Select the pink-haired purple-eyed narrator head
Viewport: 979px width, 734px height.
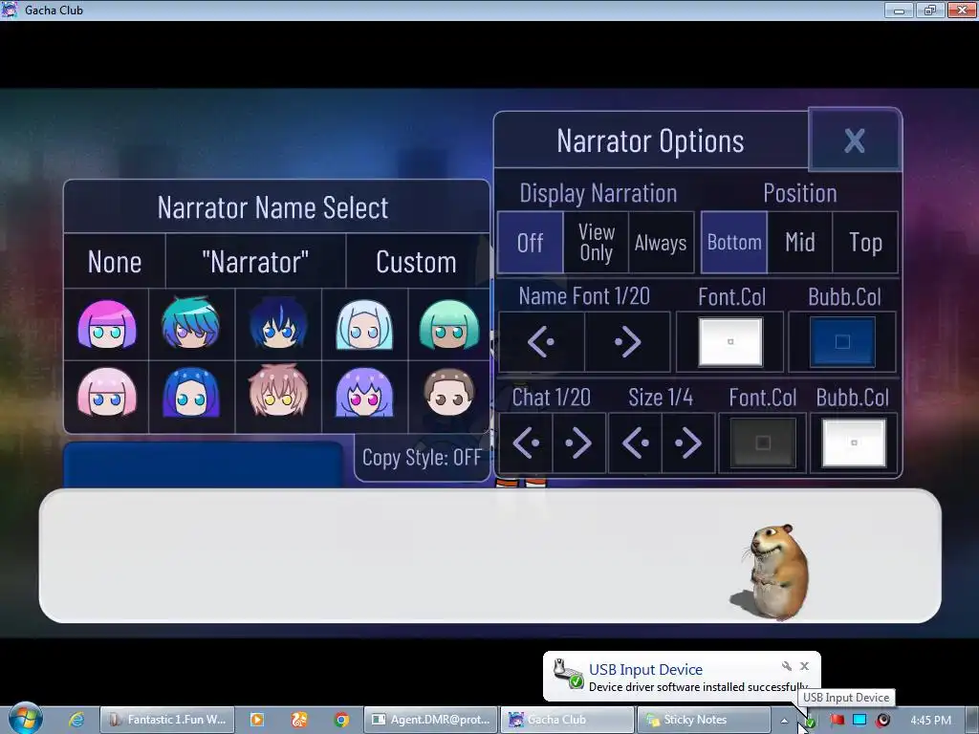pos(107,325)
